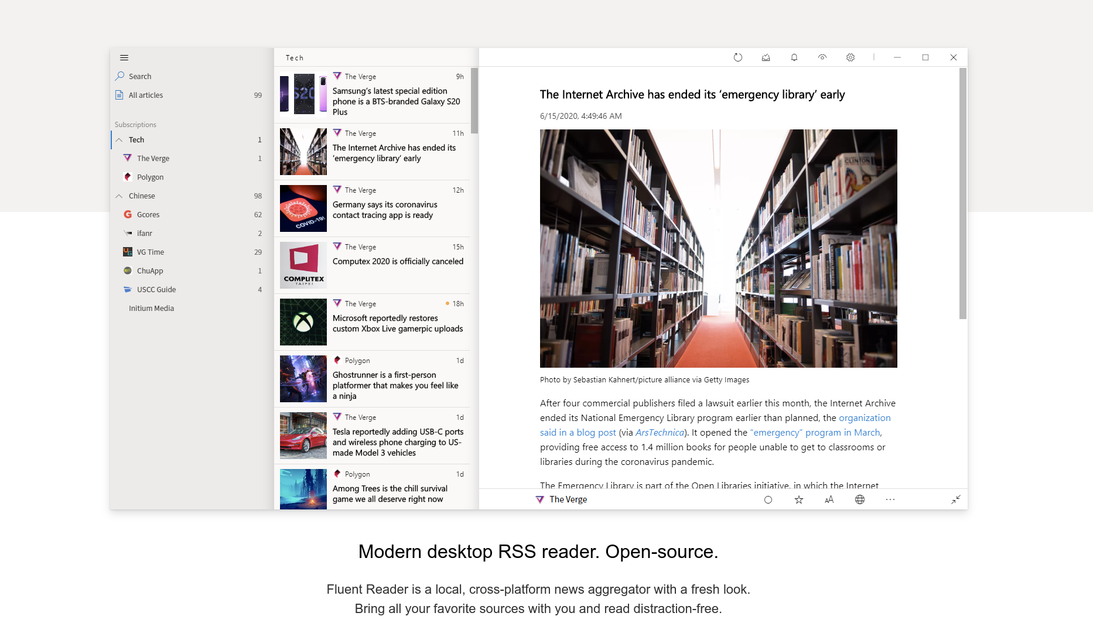Click the Xbox logo thumbnail
The height and width of the screenshot is (623, 1093).
(303, 322)
